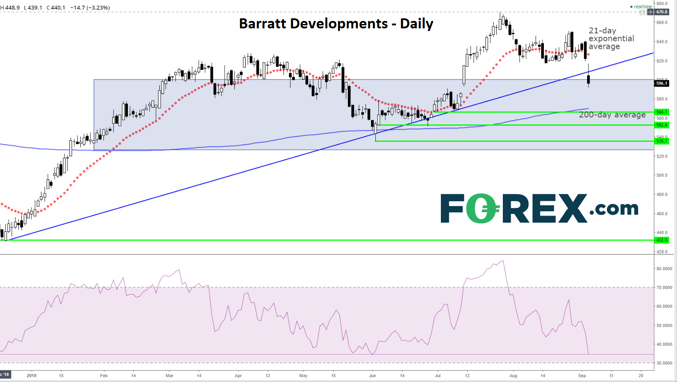Image resolution: width=677 pixels, height=382 pixels.
Task: Click the Jul label on time axis
Action: tap(438, 375)
